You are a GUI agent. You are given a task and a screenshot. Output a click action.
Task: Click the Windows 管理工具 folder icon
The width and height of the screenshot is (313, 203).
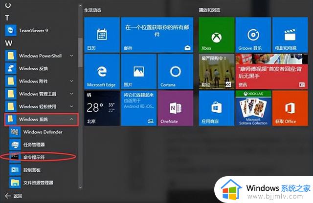(x=11, y=94)
